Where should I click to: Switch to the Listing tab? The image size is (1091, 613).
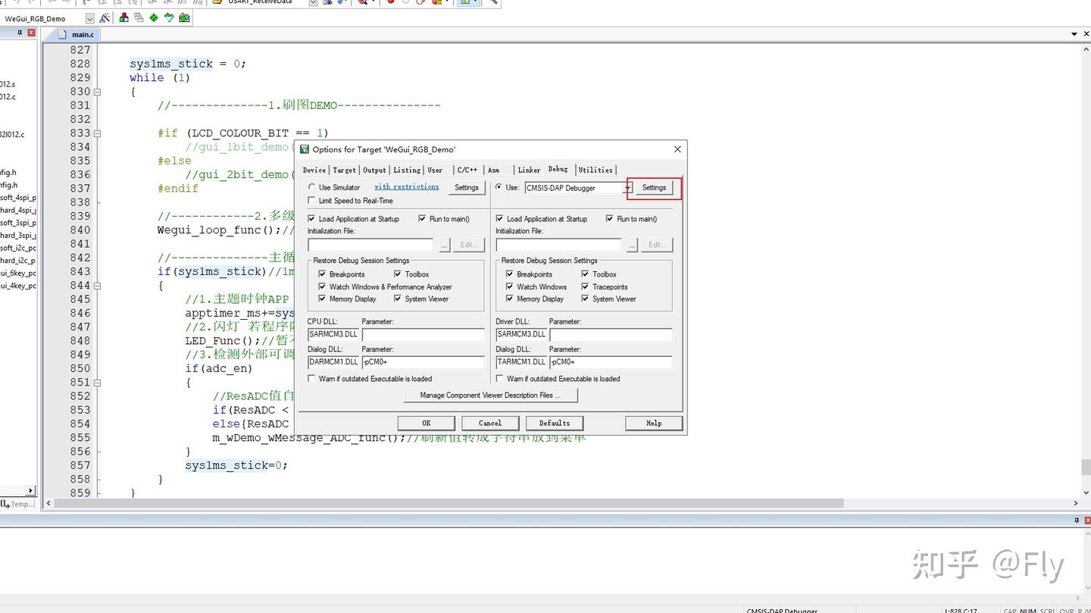click(x=407, y=170)
